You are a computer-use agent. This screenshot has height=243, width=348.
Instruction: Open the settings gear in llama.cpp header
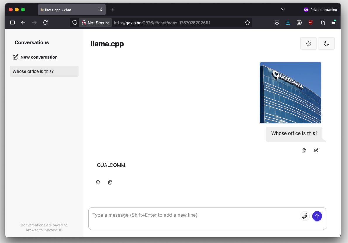point(309,44)
